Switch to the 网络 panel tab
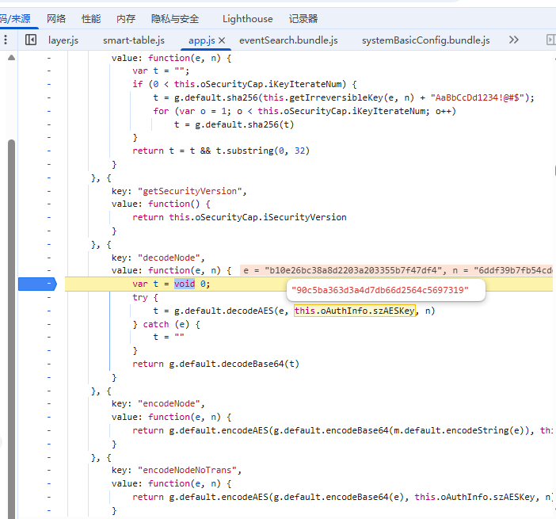The height and width of the screenshot is (519, 556). point(56,19)
